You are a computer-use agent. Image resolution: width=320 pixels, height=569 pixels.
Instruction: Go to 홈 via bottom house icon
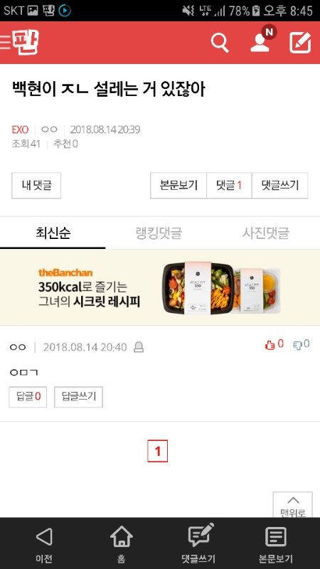click(121, 543)
